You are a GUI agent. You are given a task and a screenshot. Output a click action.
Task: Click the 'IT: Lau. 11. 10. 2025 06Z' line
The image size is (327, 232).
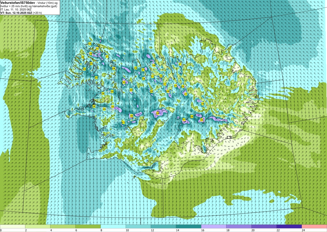16,9
